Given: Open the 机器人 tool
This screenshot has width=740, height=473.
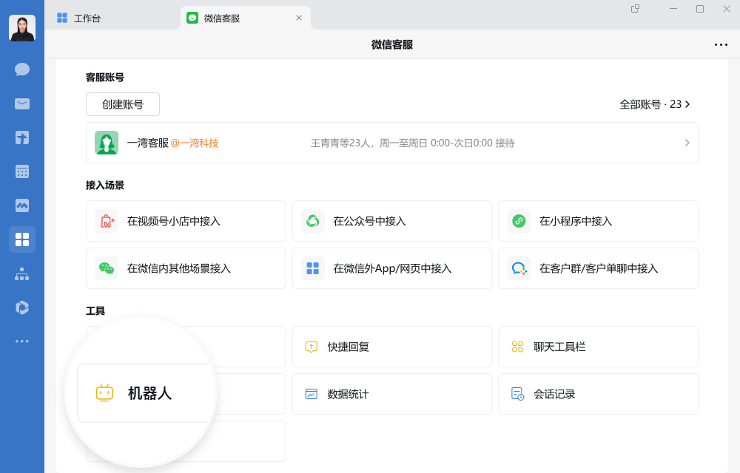Looking at the screenshot, I should pos(145,393).
